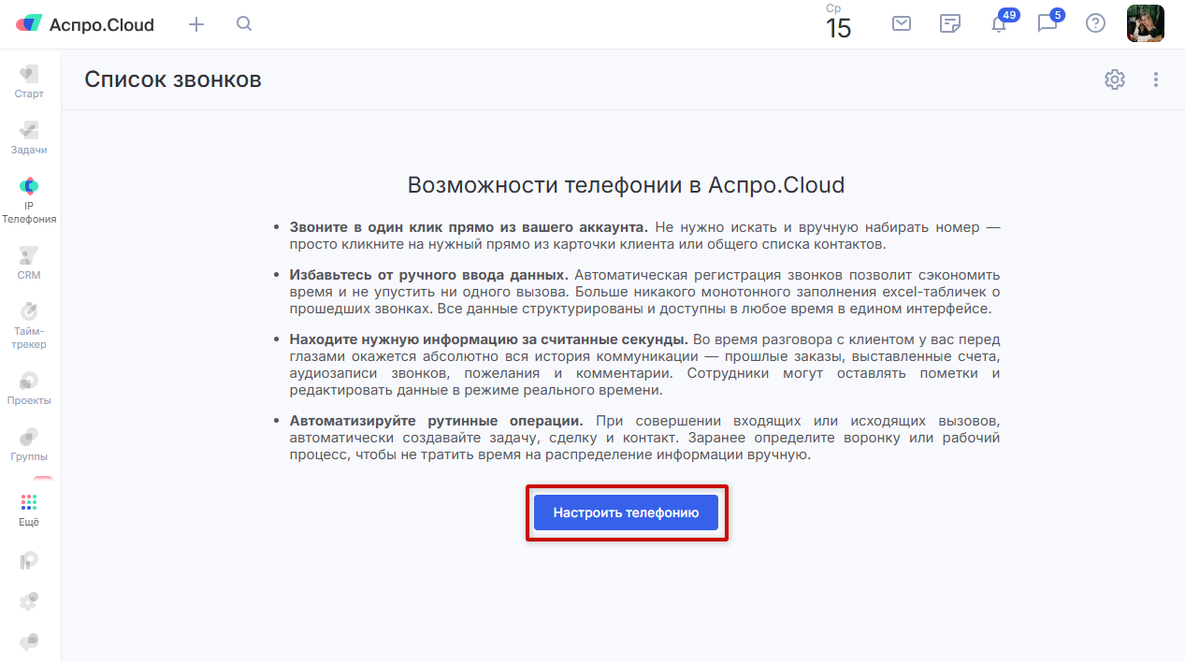
Task: Click the Настроить телефонию button
Action: 626,512
